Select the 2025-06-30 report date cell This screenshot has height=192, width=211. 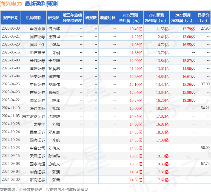11,29
